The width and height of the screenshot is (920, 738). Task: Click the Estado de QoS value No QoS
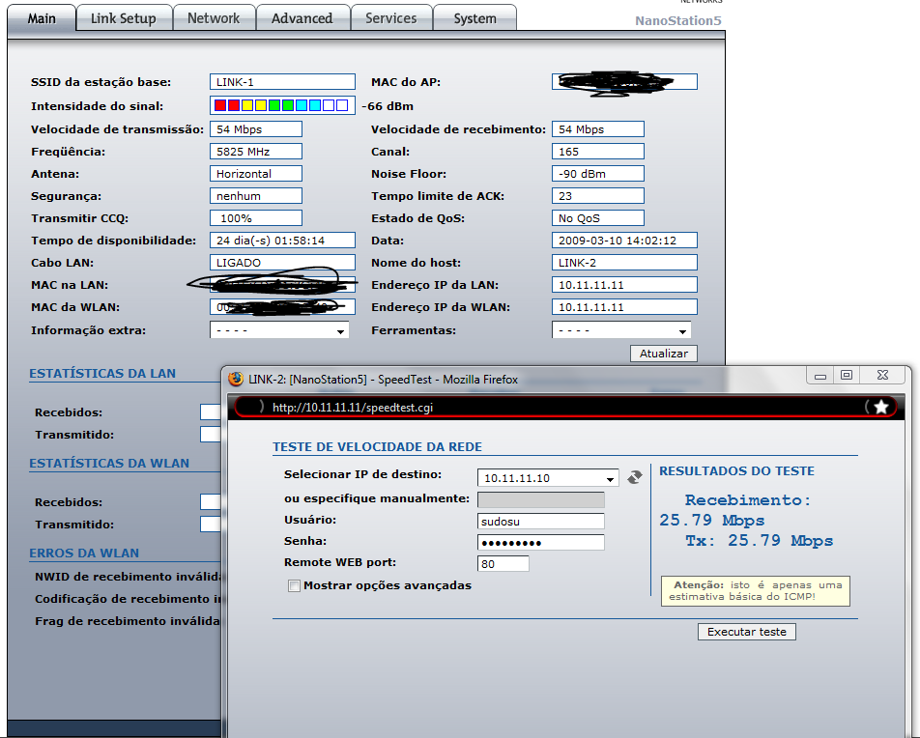pos(598,218)
